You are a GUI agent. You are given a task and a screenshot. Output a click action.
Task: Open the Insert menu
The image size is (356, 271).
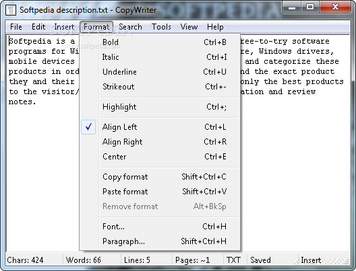[64, 27]
